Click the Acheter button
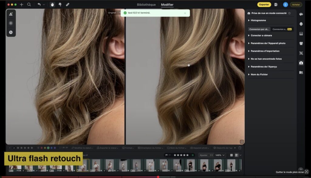Screen dimensions: 311x178 pos(296,5)
